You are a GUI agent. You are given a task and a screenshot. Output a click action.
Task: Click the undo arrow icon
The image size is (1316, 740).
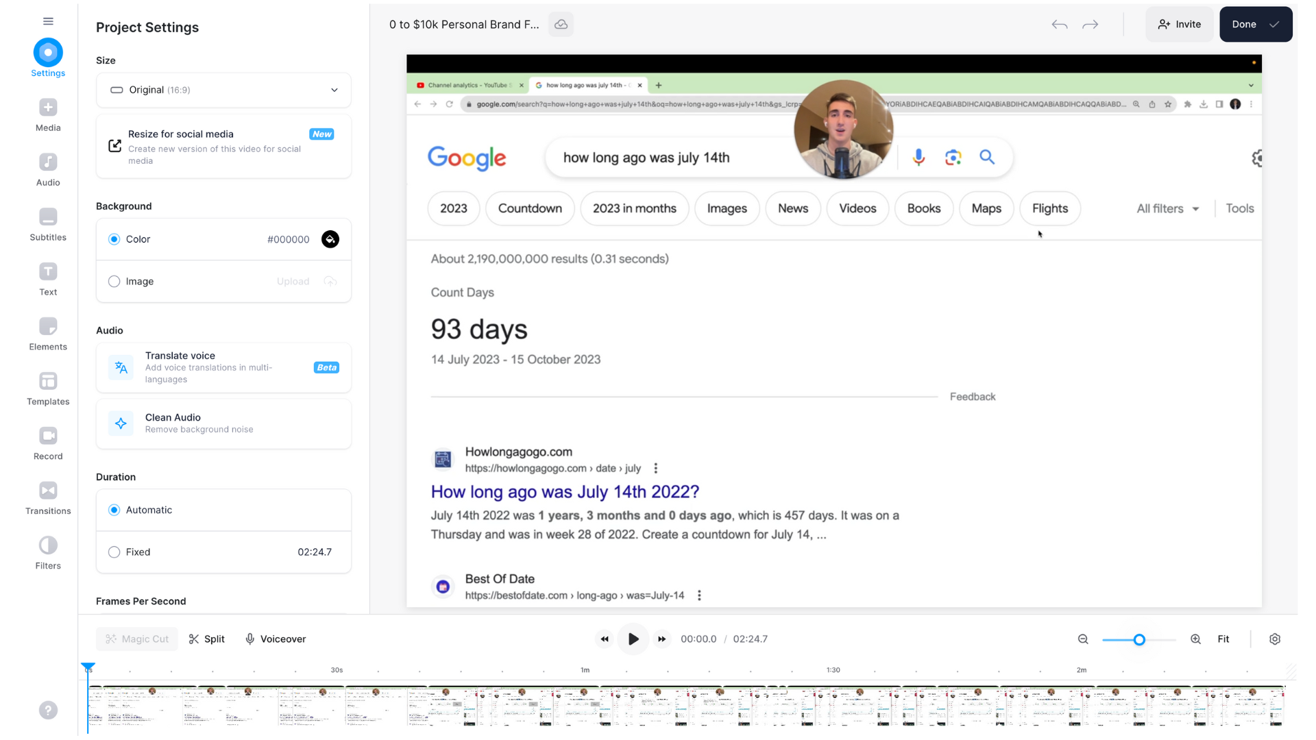[1059, 25]
